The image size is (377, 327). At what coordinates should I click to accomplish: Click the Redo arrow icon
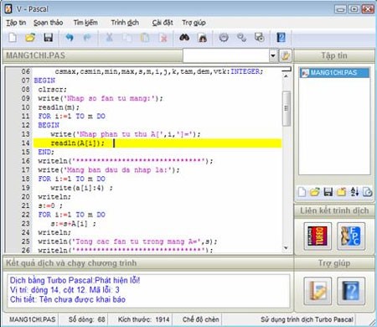(87, 38)
